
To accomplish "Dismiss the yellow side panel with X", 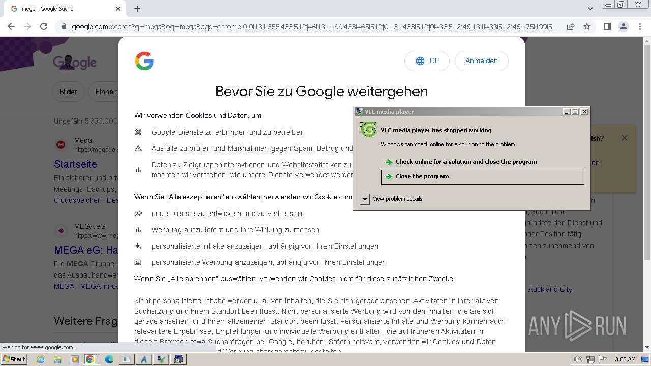I will 625,138.
